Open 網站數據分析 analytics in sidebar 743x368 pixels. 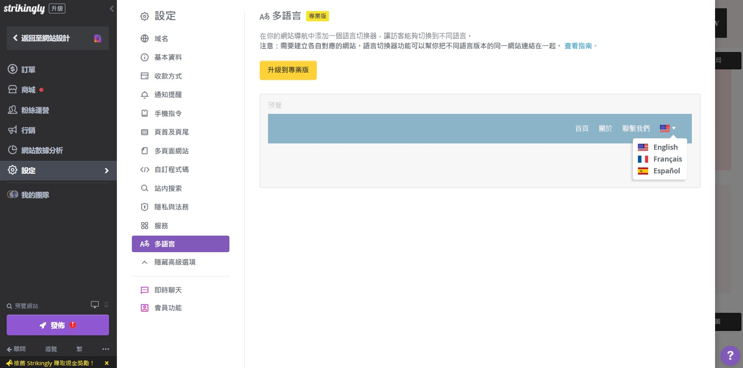(42, 151)
